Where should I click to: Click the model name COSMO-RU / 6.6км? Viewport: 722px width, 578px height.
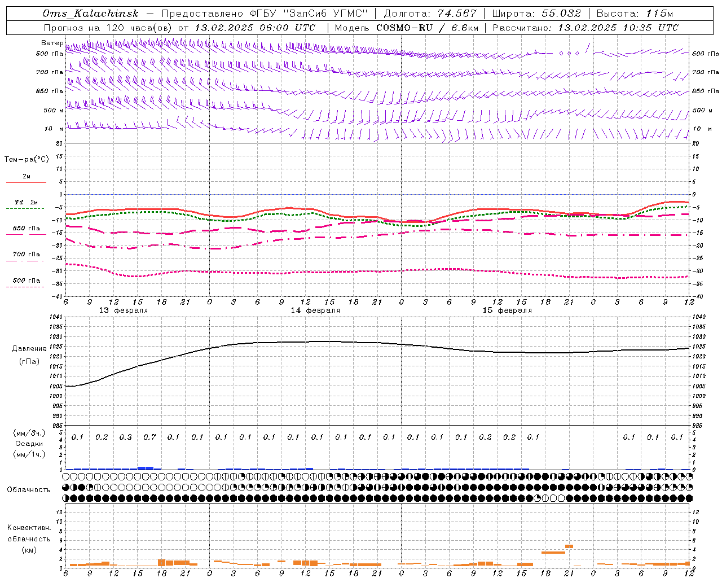pos(427,28)
